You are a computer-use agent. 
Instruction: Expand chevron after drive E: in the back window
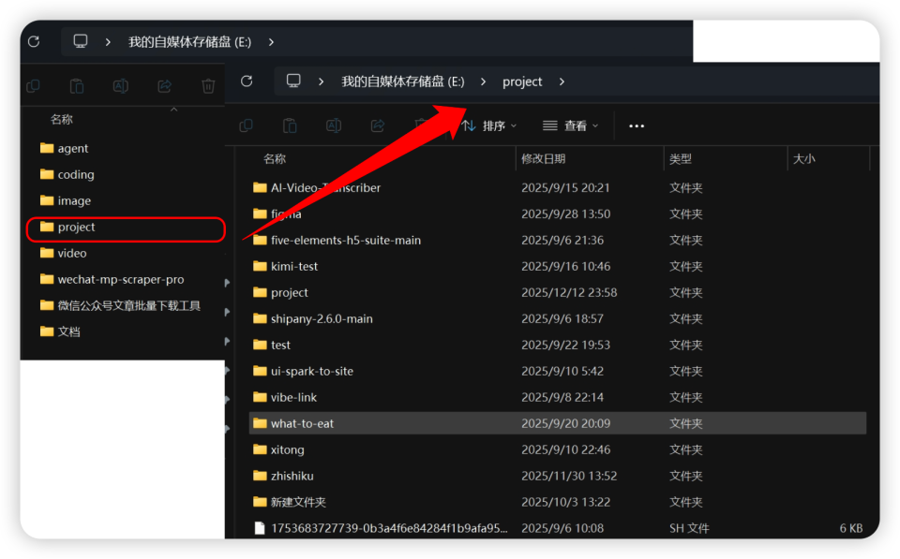pyautogui.click(x=271, y=42)
